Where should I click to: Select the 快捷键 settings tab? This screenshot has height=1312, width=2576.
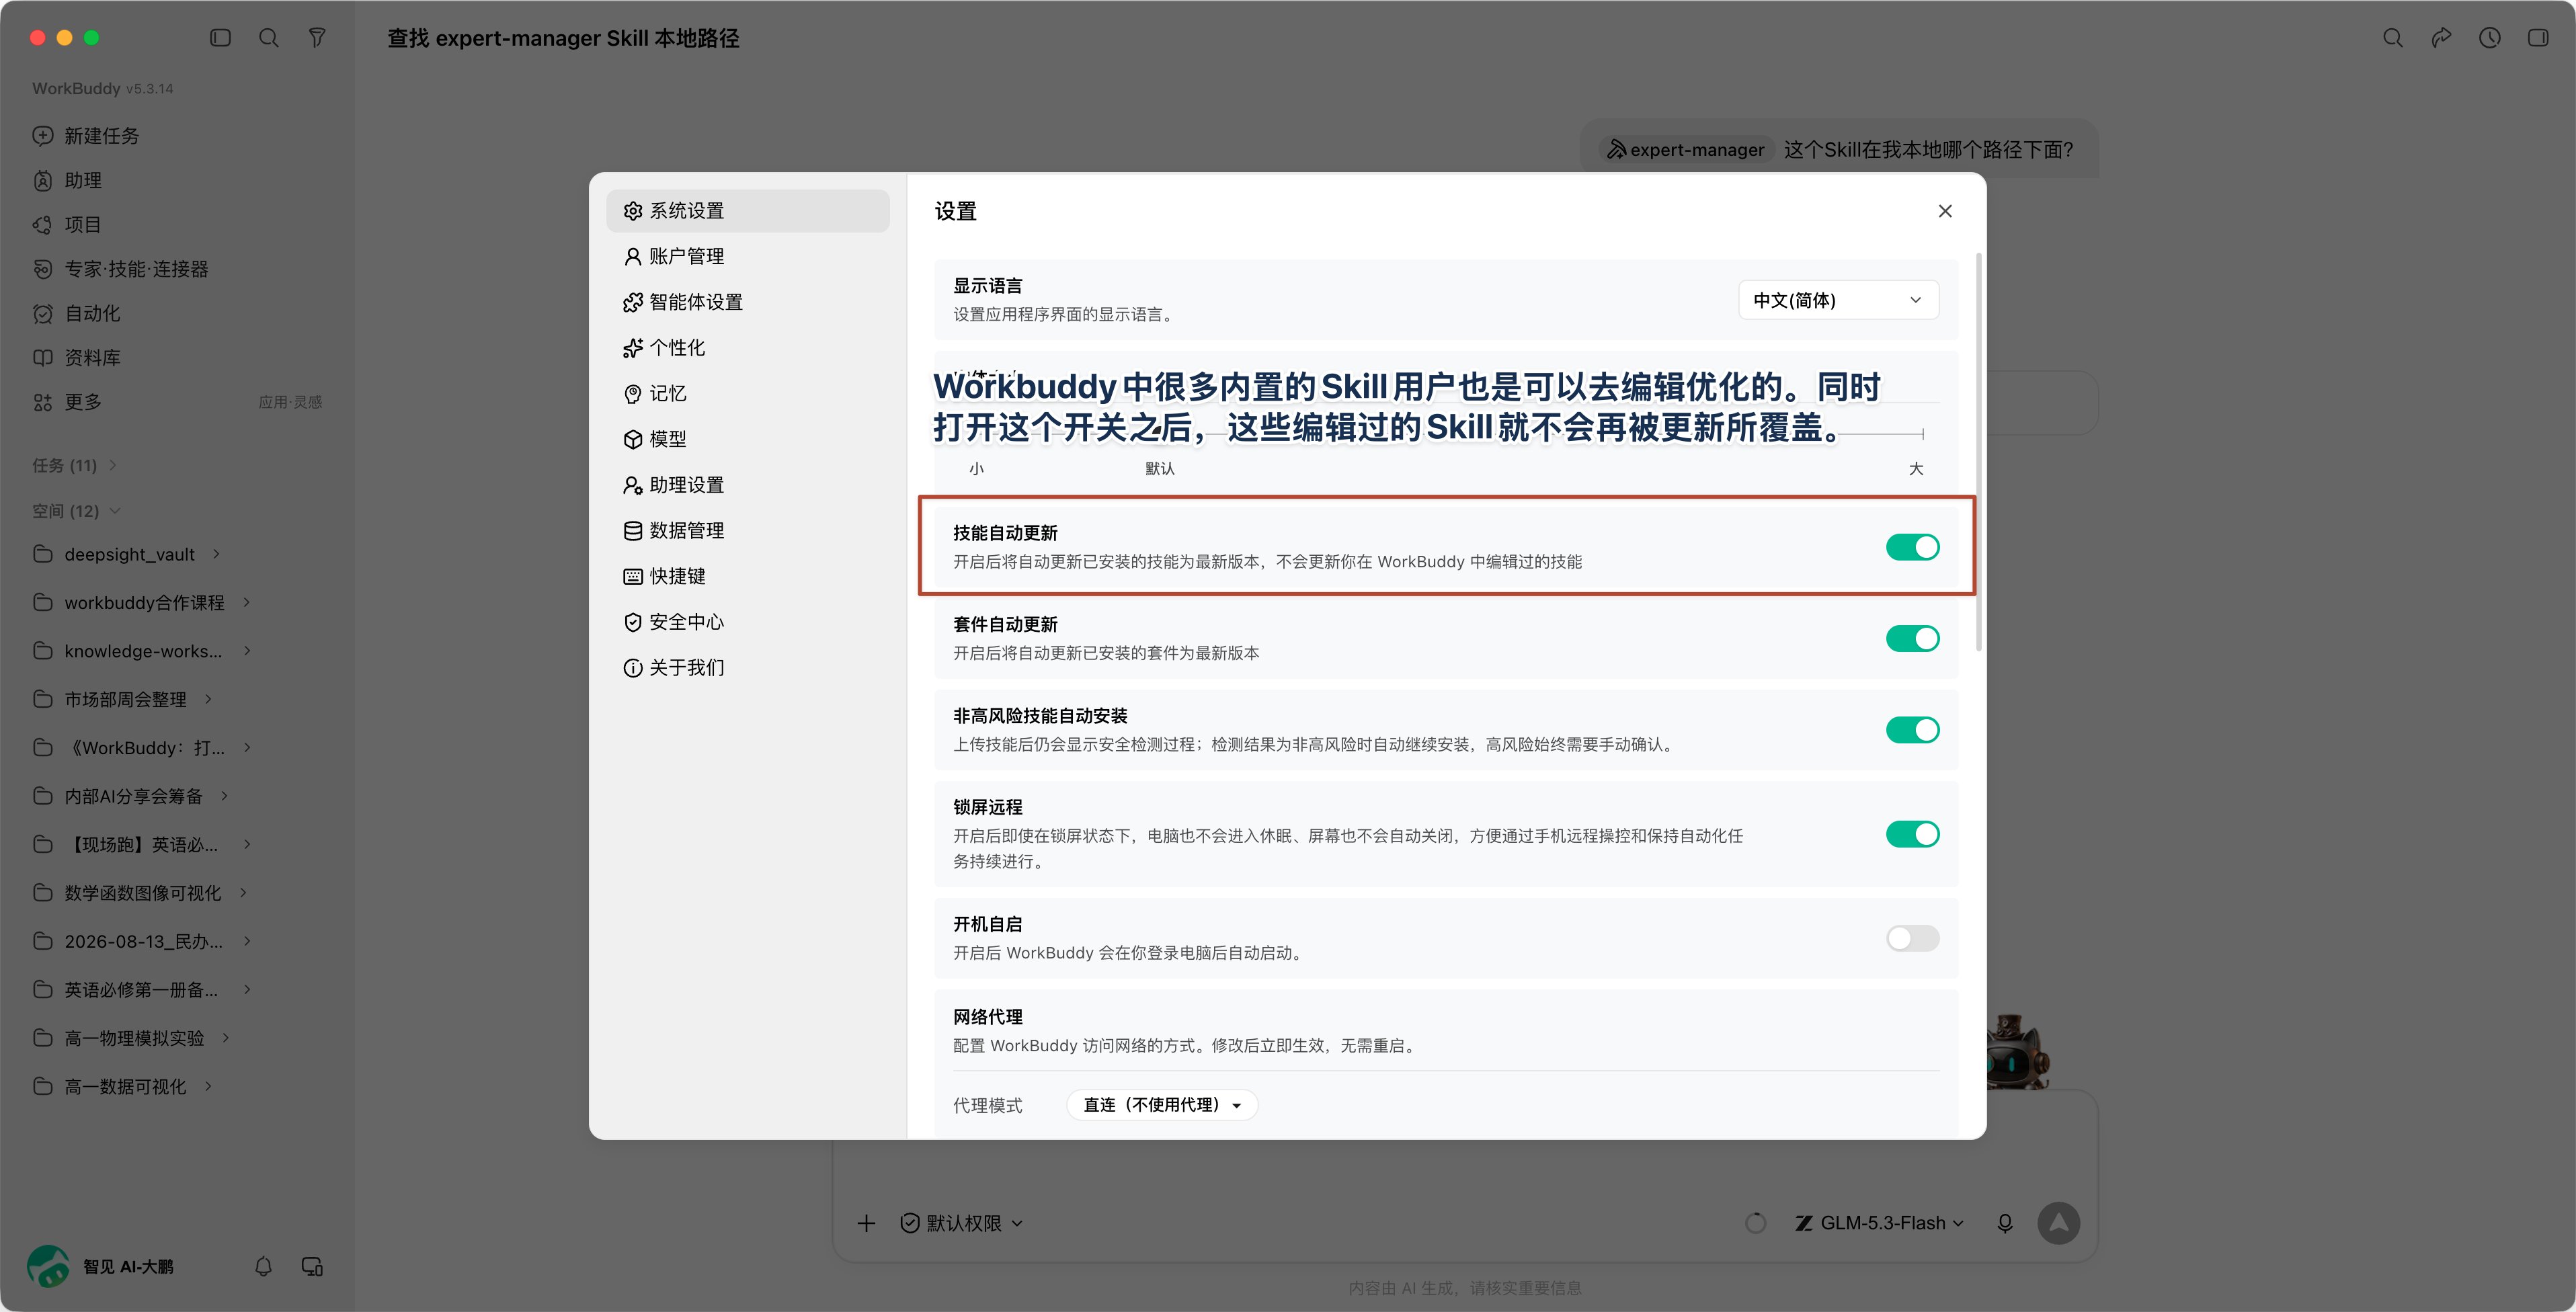click(x=747, y=576)
